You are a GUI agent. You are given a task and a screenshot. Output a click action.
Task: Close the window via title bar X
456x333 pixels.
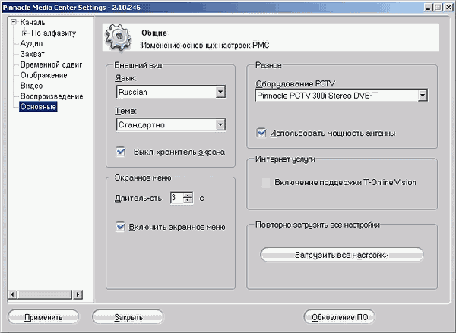pyautogui.click(x=448, y=8)
